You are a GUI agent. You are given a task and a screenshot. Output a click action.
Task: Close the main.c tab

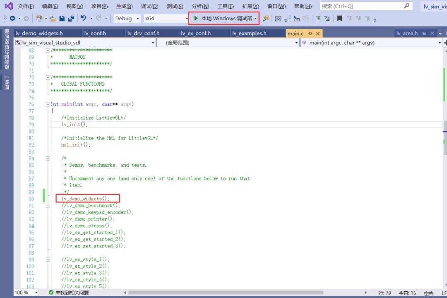318,34
